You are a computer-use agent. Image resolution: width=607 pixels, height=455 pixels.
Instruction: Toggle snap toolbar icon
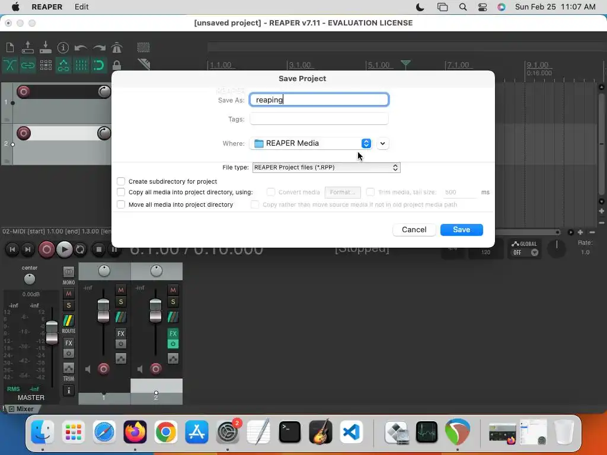pyautogui.click(x=99, y=65)
